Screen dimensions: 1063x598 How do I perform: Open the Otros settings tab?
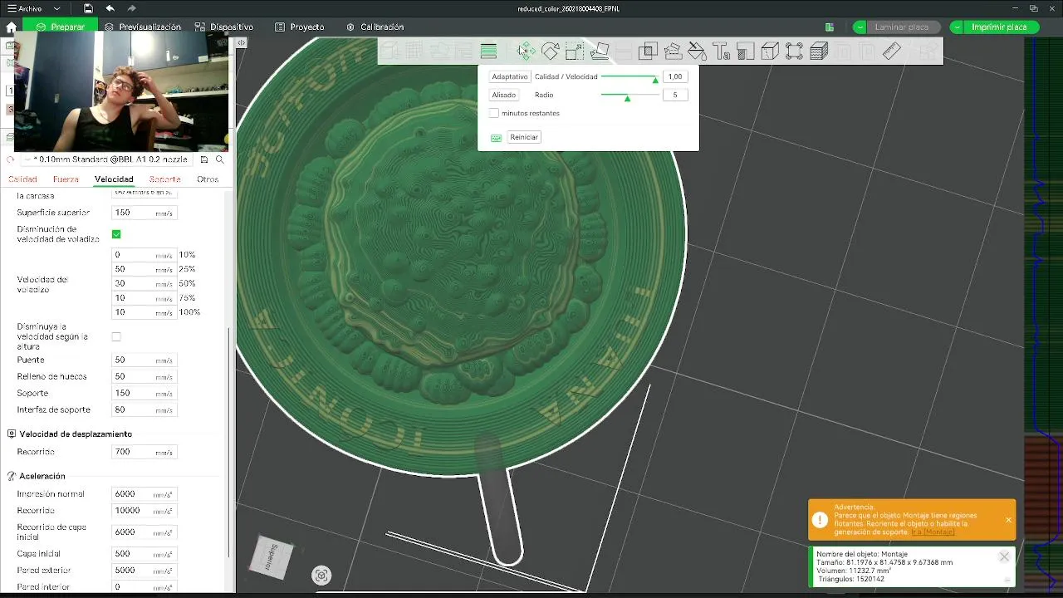(x=208, y=179)
